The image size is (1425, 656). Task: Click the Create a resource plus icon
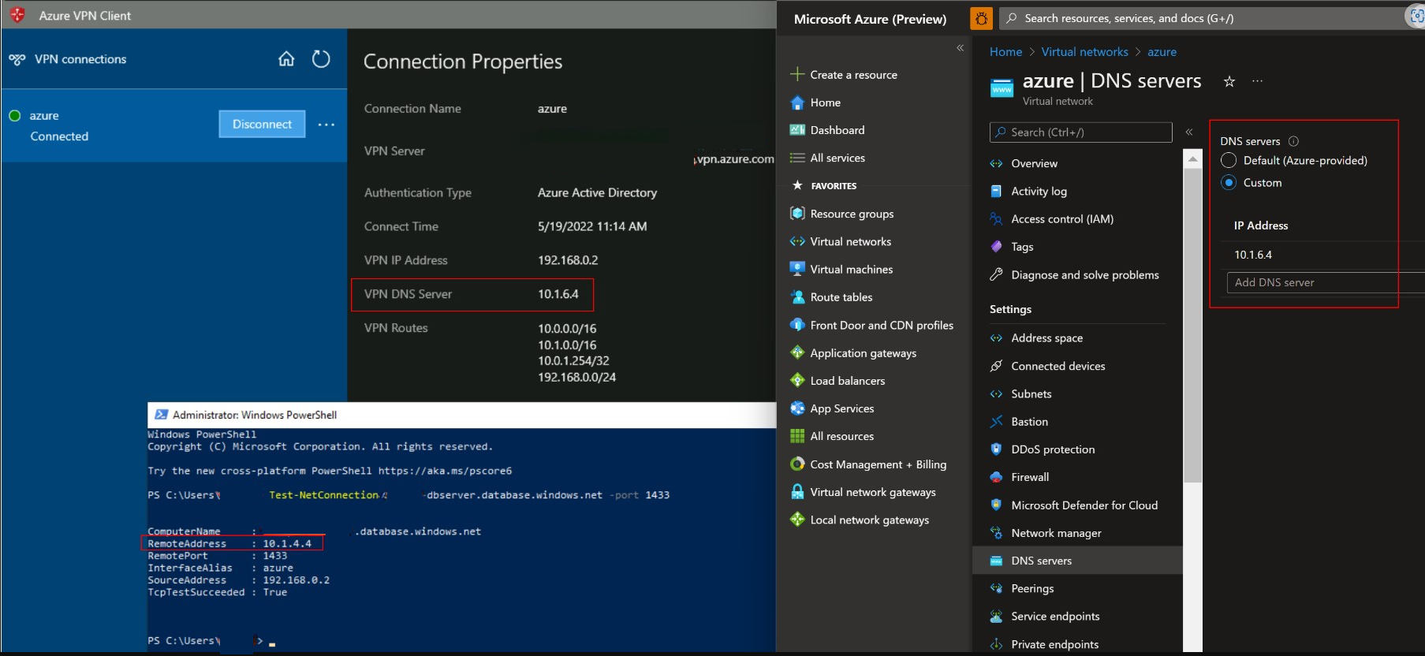click(x=797, y=75)
